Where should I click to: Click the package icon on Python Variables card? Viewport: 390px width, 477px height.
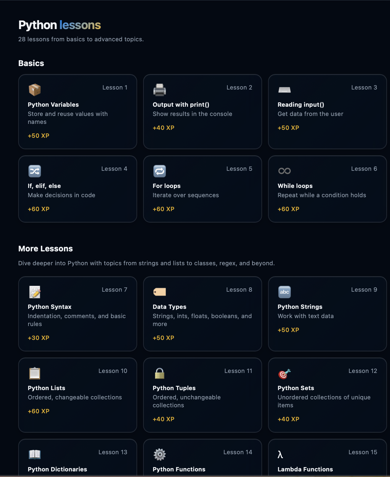35,90
